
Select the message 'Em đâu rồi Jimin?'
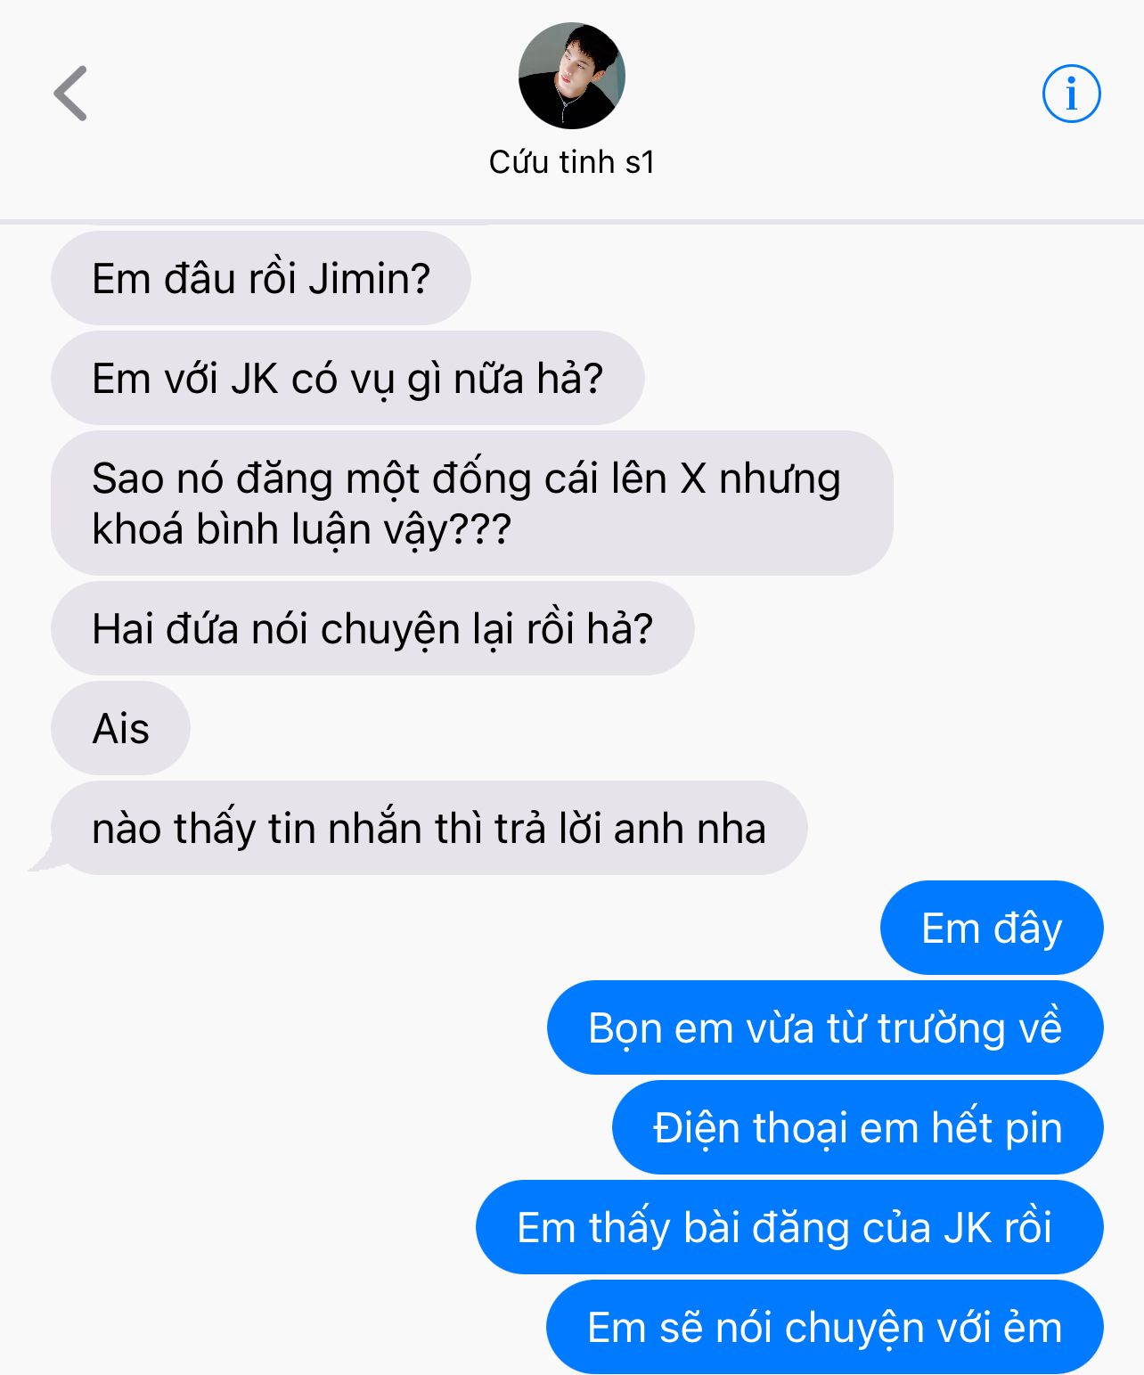(261, 278)
